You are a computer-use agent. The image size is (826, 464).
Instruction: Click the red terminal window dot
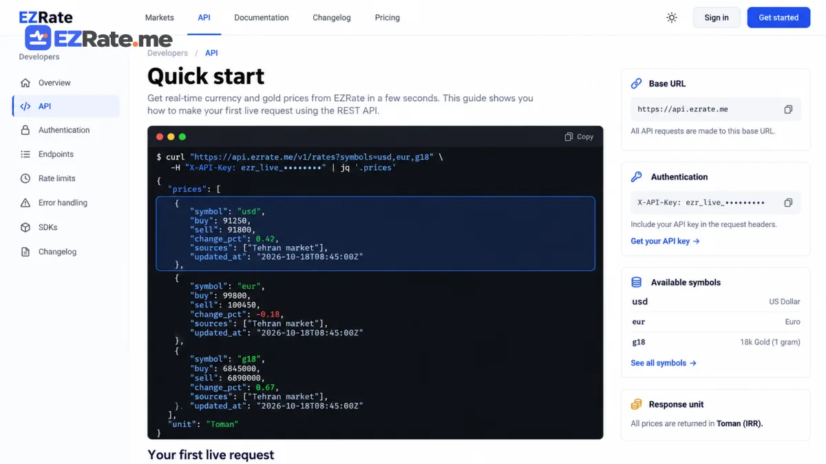tap(160, 137)
